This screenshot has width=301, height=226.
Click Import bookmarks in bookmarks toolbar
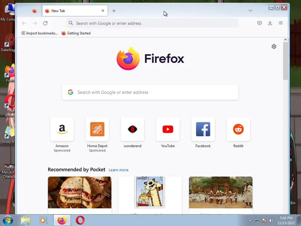tap(39, 33)
